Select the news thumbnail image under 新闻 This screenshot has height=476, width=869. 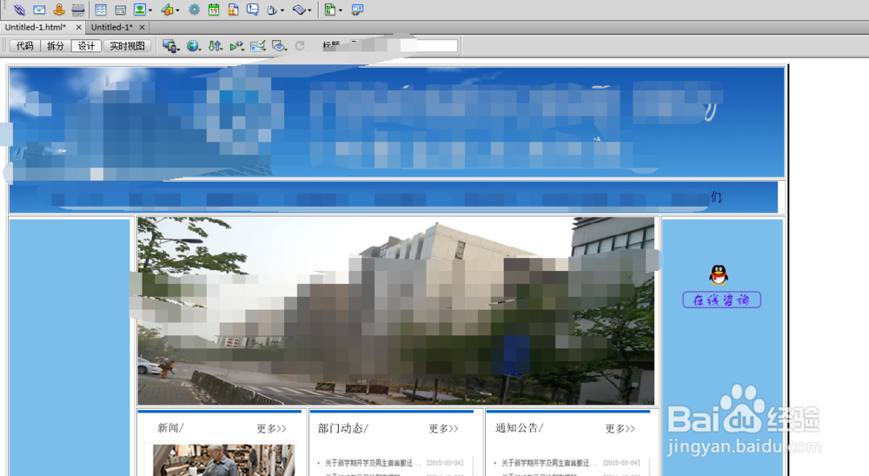coord(224,459)
